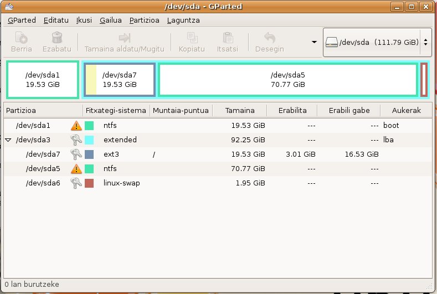437x294 pixels.
Task: Click the 3.01 GiB used value
Action: coord(300,154)
